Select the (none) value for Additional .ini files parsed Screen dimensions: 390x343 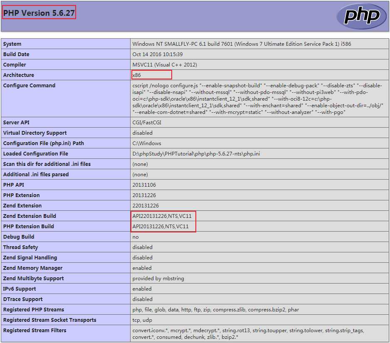pos(140,175)
